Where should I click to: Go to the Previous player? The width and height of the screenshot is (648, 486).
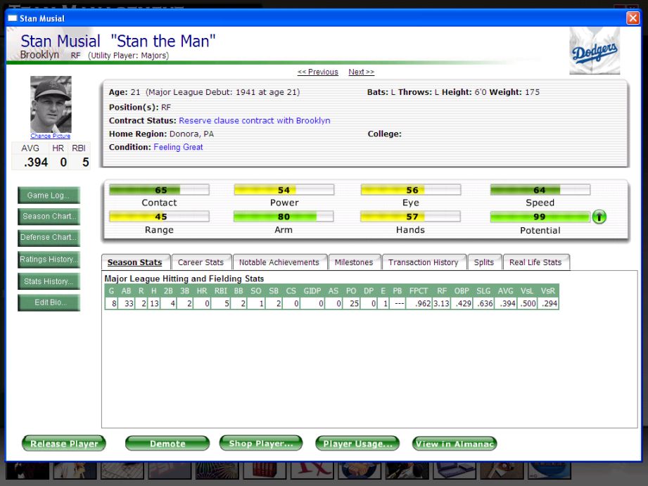(317, 72)
